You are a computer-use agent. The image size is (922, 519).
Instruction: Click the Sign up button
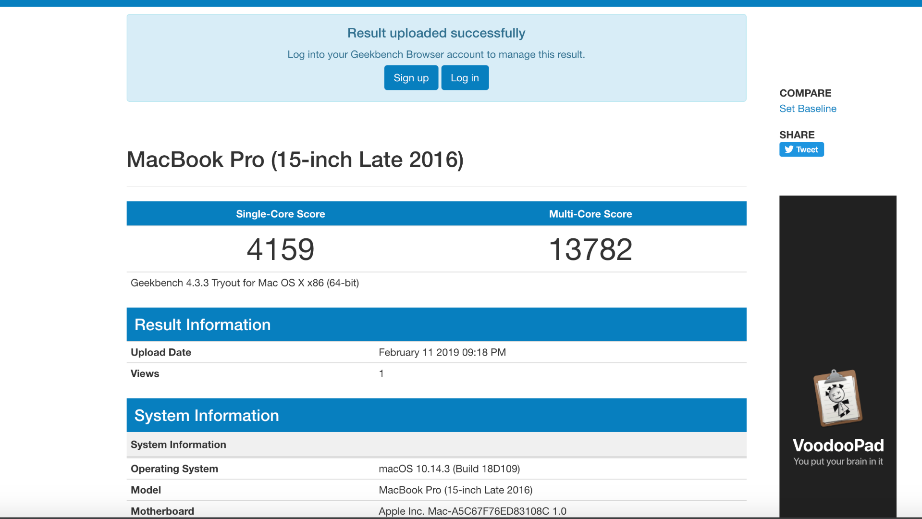[x=411, y=78]
